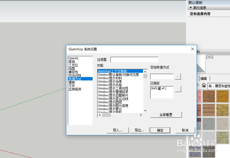
Task: Select Window/显示图元信息 function entry
Action: 113,106
